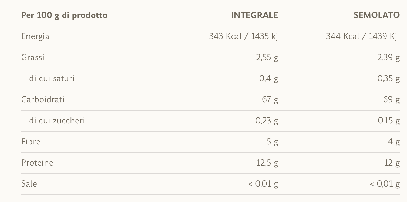407x202 pixels.
Task: Click the 344 Kcal / 1439 Kj value
Action: (361, 36)
